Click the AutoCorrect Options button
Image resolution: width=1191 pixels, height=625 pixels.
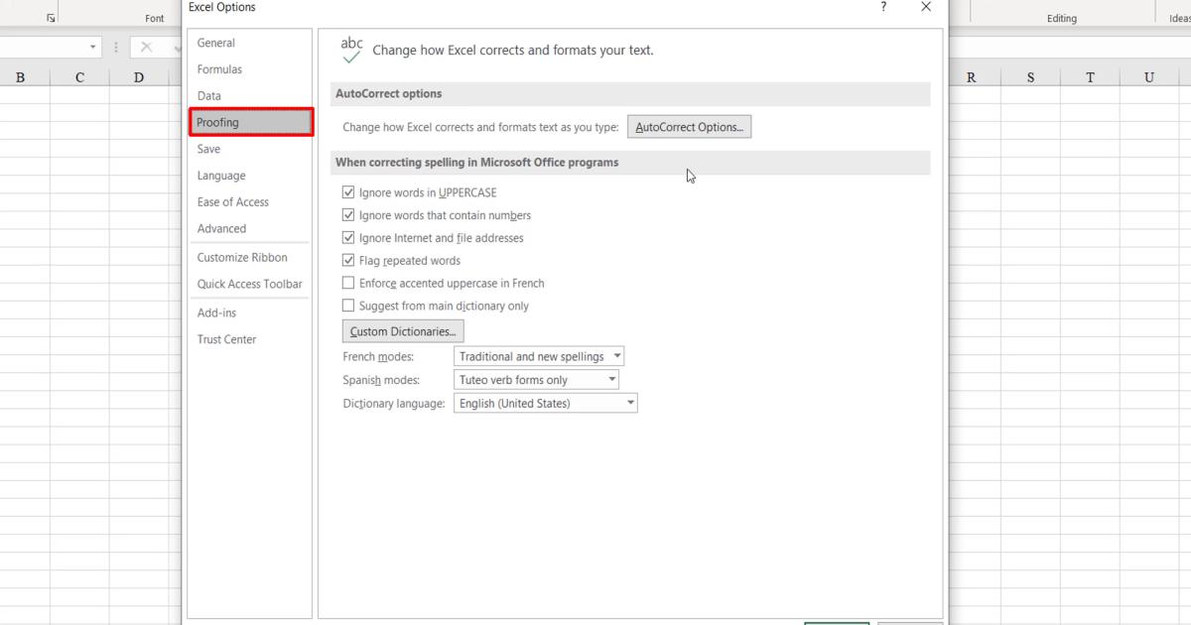(x=689, y=126)
